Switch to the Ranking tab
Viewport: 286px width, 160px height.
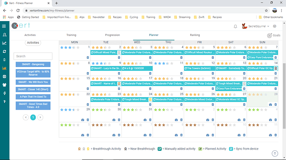pos(195,35)
